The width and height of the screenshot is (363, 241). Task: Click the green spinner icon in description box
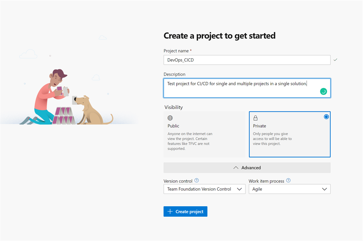[x=323, y=91]
